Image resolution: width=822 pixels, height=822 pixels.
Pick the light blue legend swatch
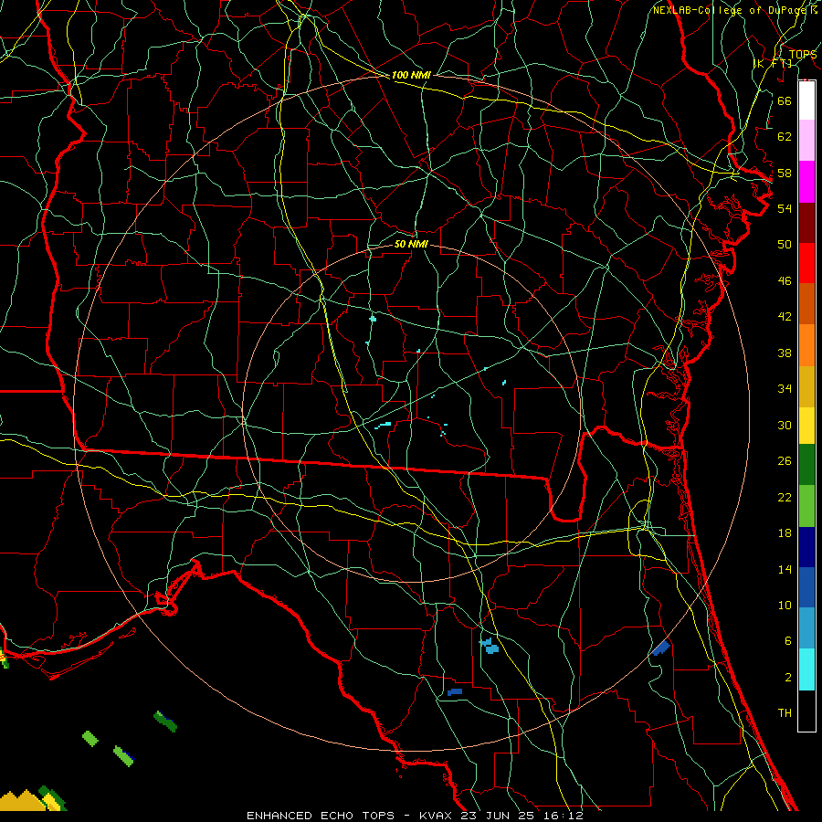point(806,628)
